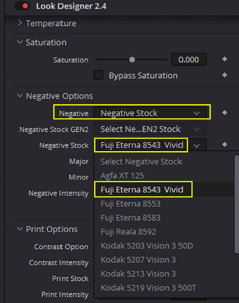Collapse the Negative Options section
Viewport: 239px width, 303px height.
pos(20,96)
